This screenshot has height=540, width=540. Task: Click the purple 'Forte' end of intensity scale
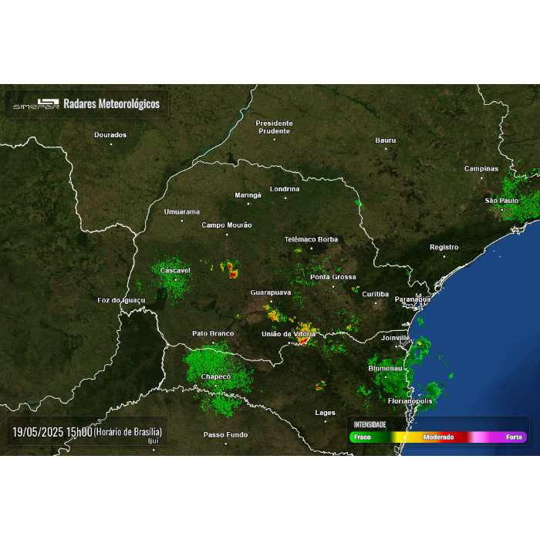pos(514,437)
